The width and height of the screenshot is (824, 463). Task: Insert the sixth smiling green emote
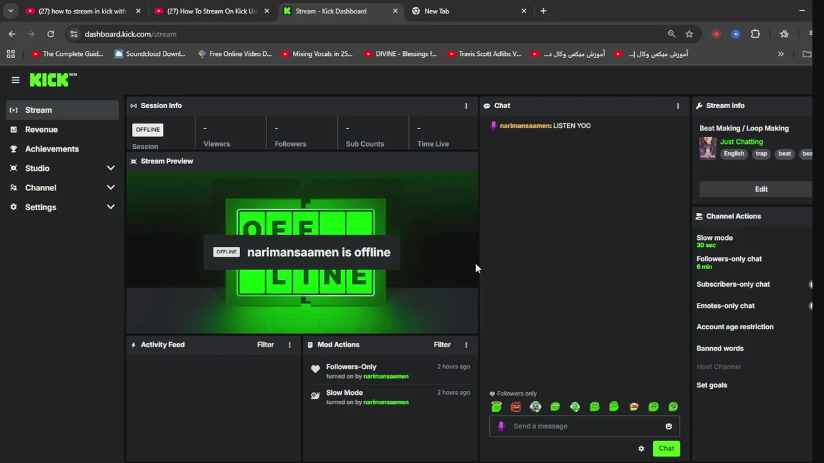click(595, 406)
